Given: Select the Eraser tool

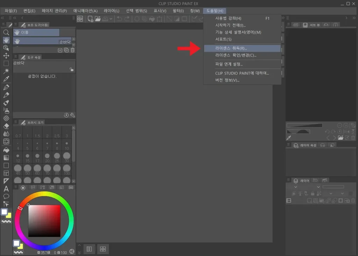Looking at the screenshot, I should pyautogui.click(x=6, y=126).
